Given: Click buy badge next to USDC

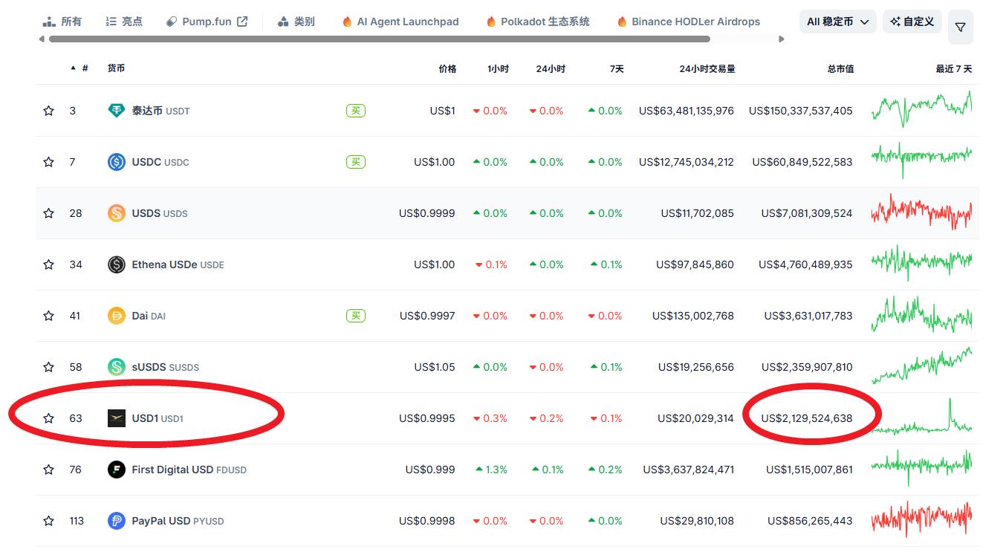Looking at the screenshot, I should [x=356, y=162].
